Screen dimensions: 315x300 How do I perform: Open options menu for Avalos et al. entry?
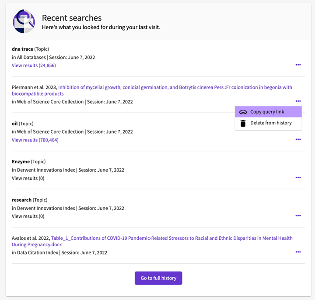point(298,252)
